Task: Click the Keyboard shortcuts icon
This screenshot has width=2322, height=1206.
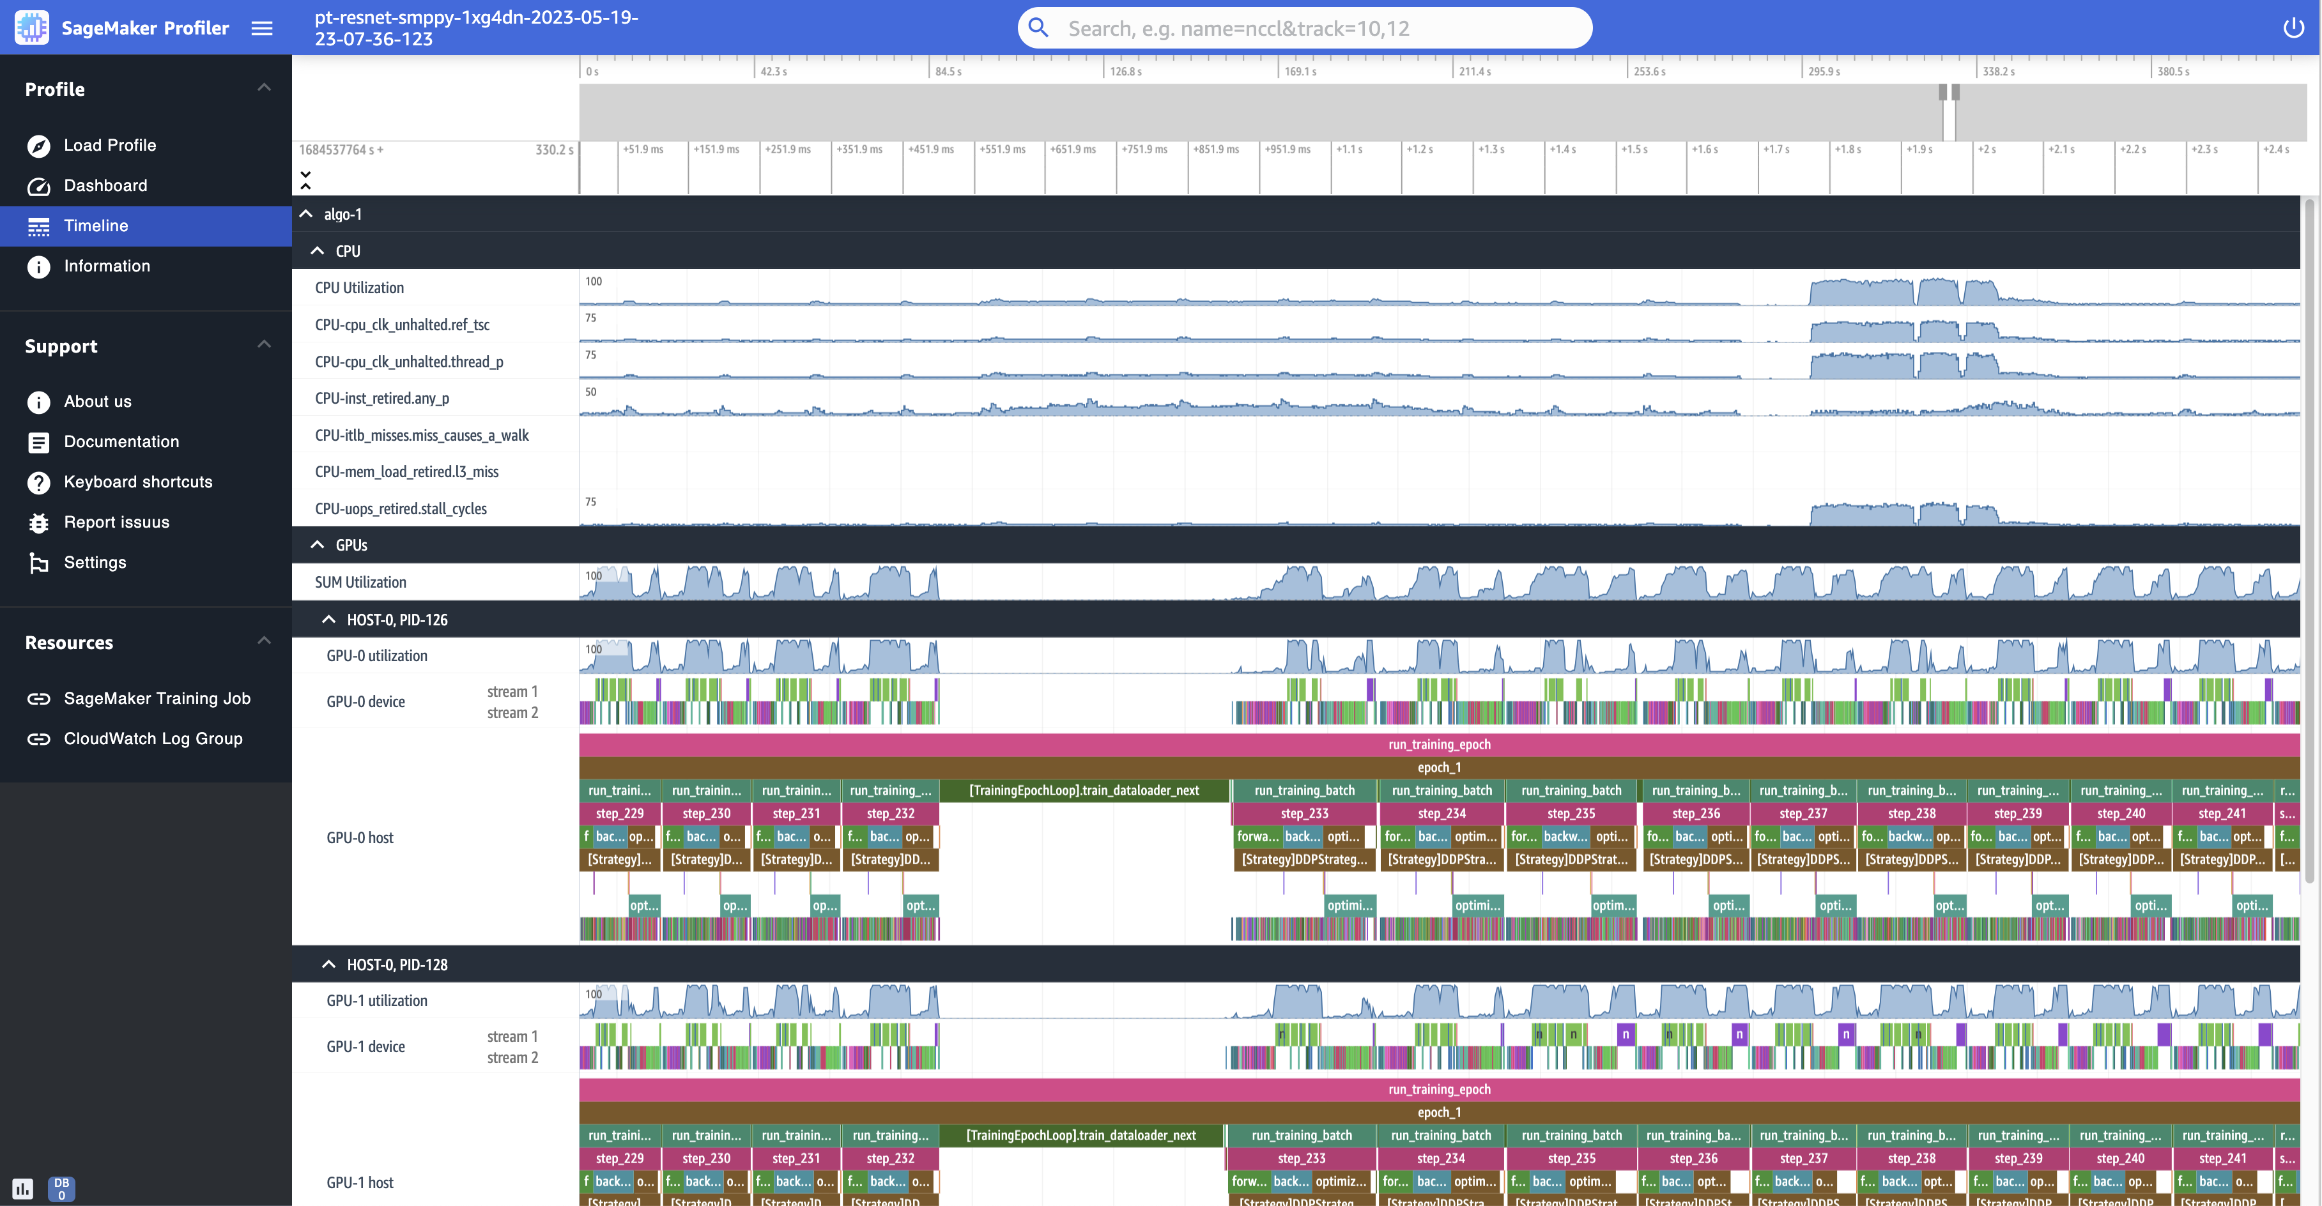Action: coord(37,482)
